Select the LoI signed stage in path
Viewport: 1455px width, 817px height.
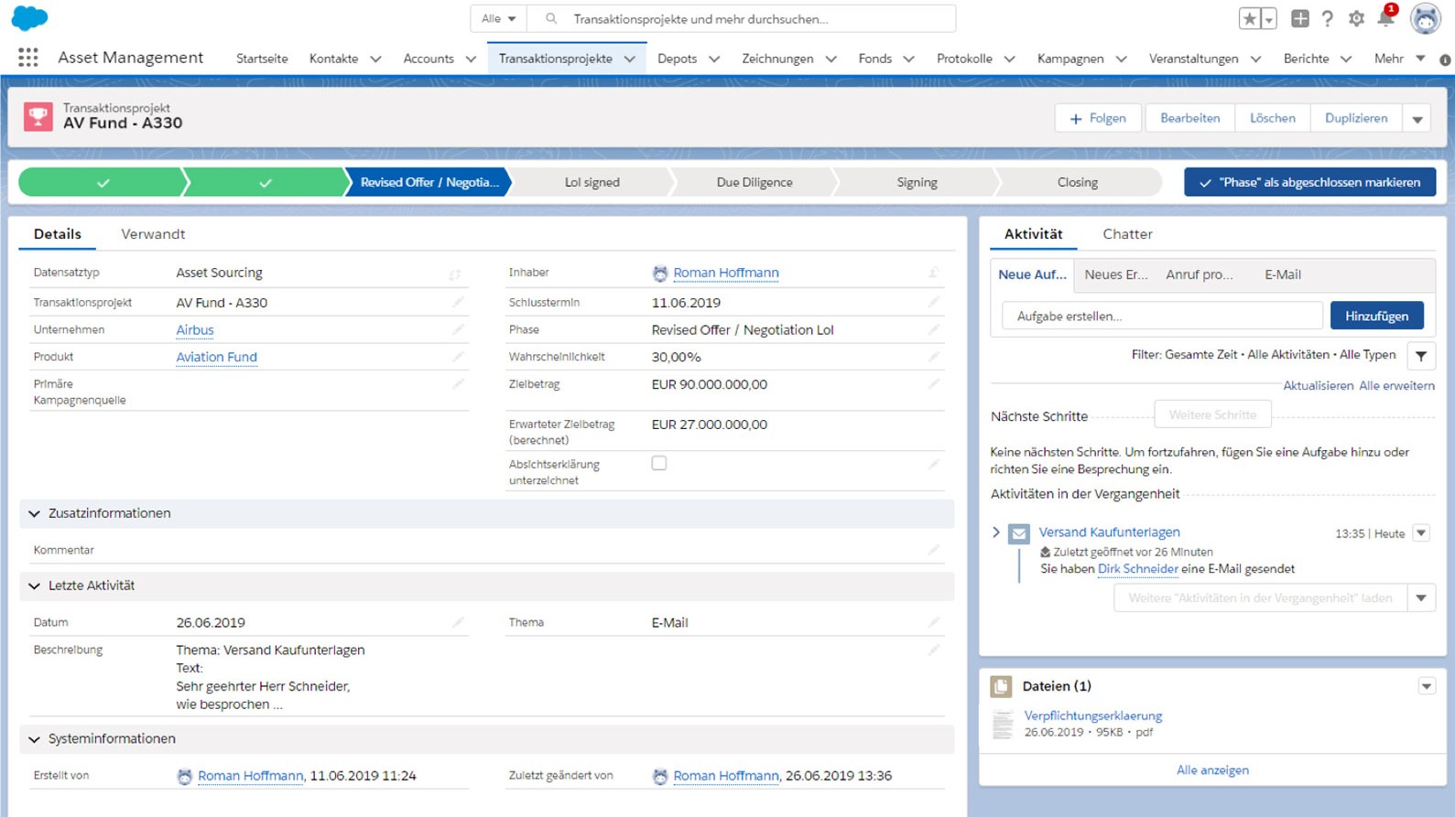point(592,182)
